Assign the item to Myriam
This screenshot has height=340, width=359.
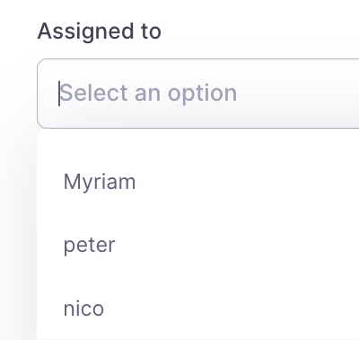pos(198,182)
